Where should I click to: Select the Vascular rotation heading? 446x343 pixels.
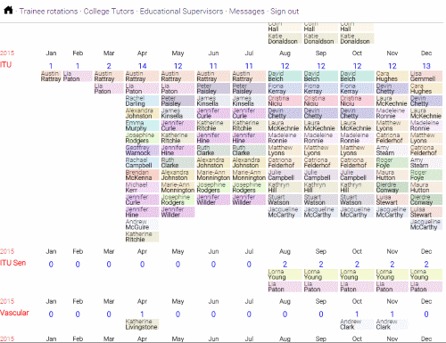click(14, 313)
